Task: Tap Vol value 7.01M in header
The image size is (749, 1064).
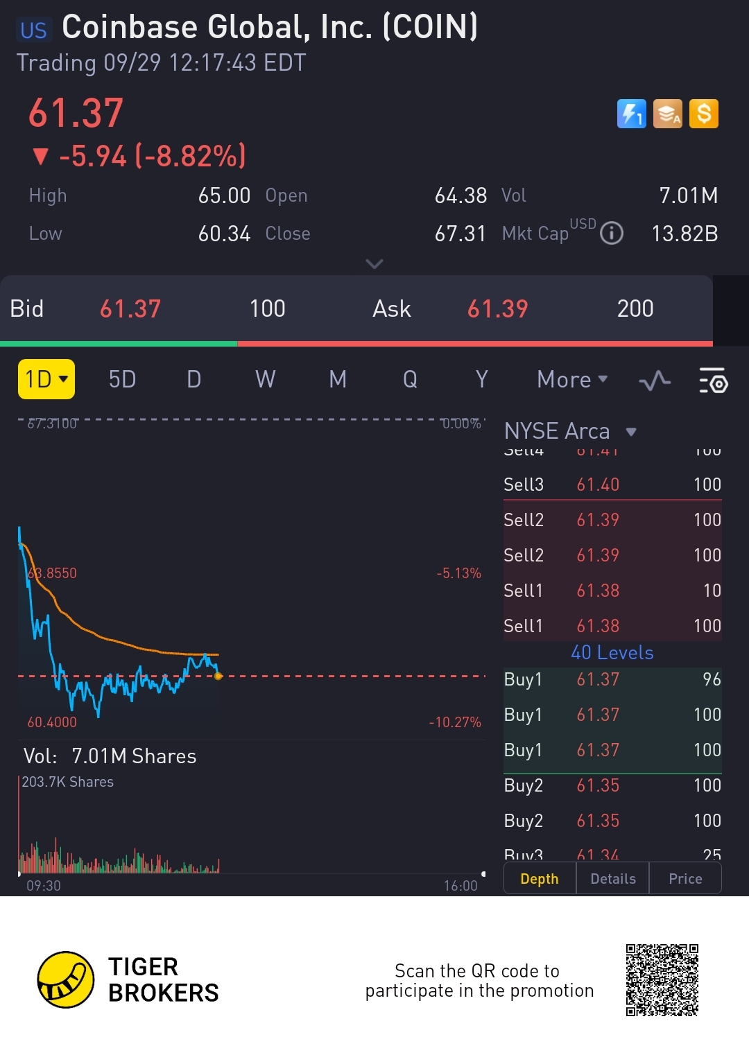Action: 689,195
